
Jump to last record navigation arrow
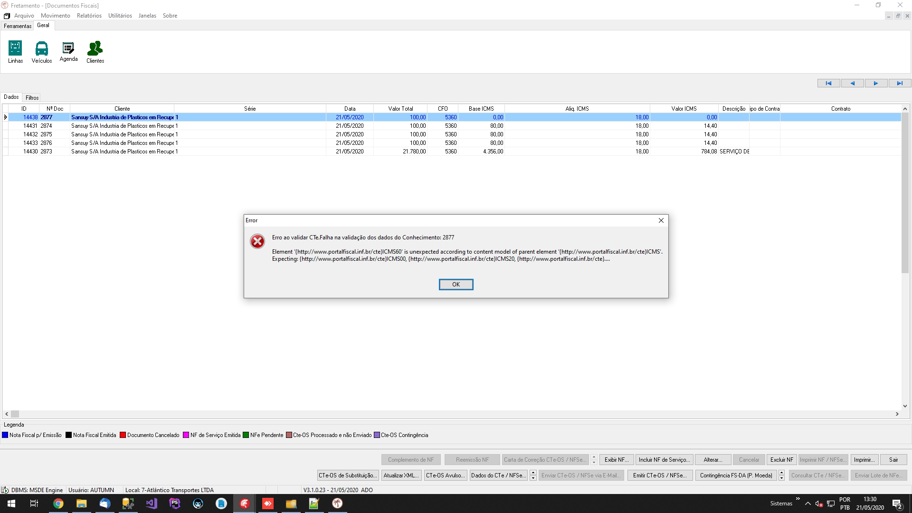(x=900, y=83)
